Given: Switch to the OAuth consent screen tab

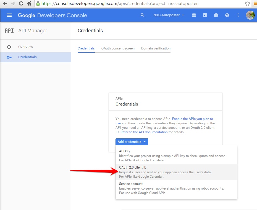Looking at the screenshot, I should pos(118,48).
